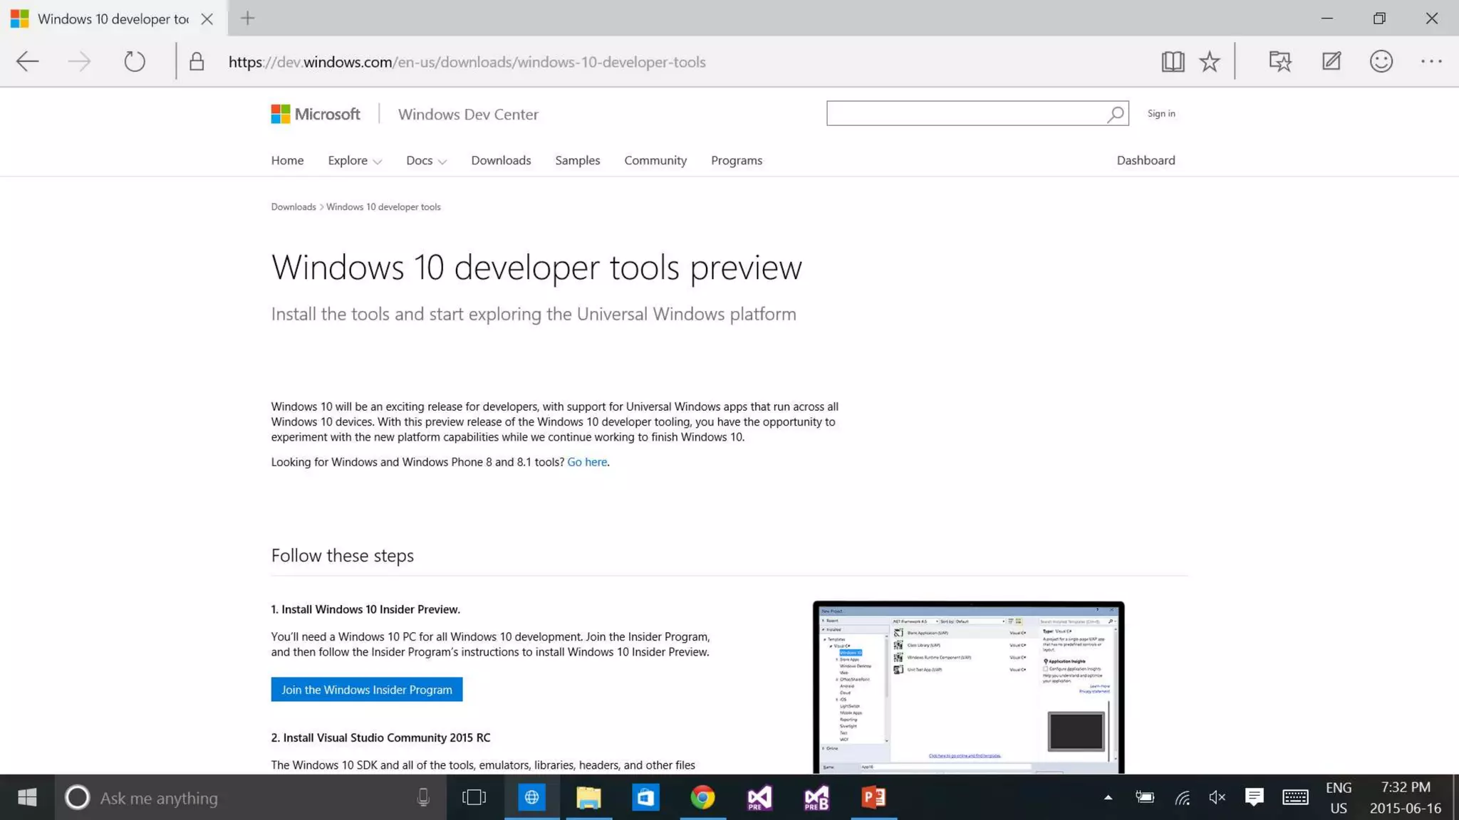Open the Community nav item
Image resolution: width=1459 pixels, height=820 pixels.
pyautogui.click(x=655, y=161)
